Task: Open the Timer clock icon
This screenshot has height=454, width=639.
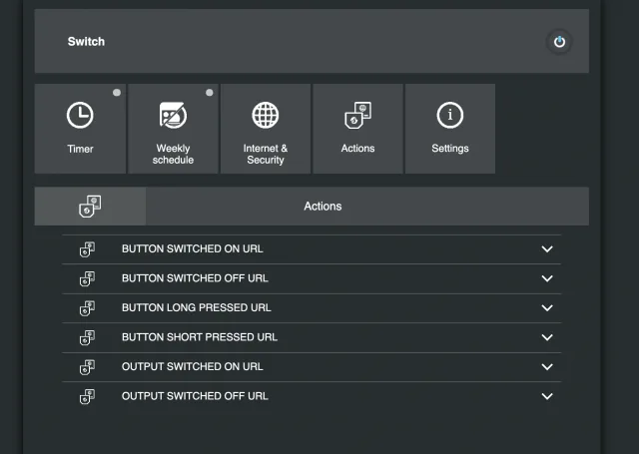Action: [80, 116]
